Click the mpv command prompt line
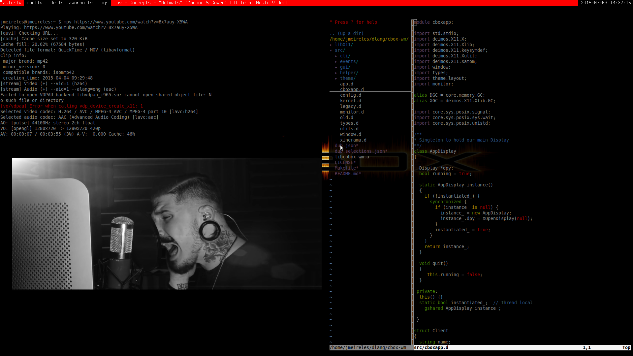This screenshot has width=633, height=356. tap(94, 22)
